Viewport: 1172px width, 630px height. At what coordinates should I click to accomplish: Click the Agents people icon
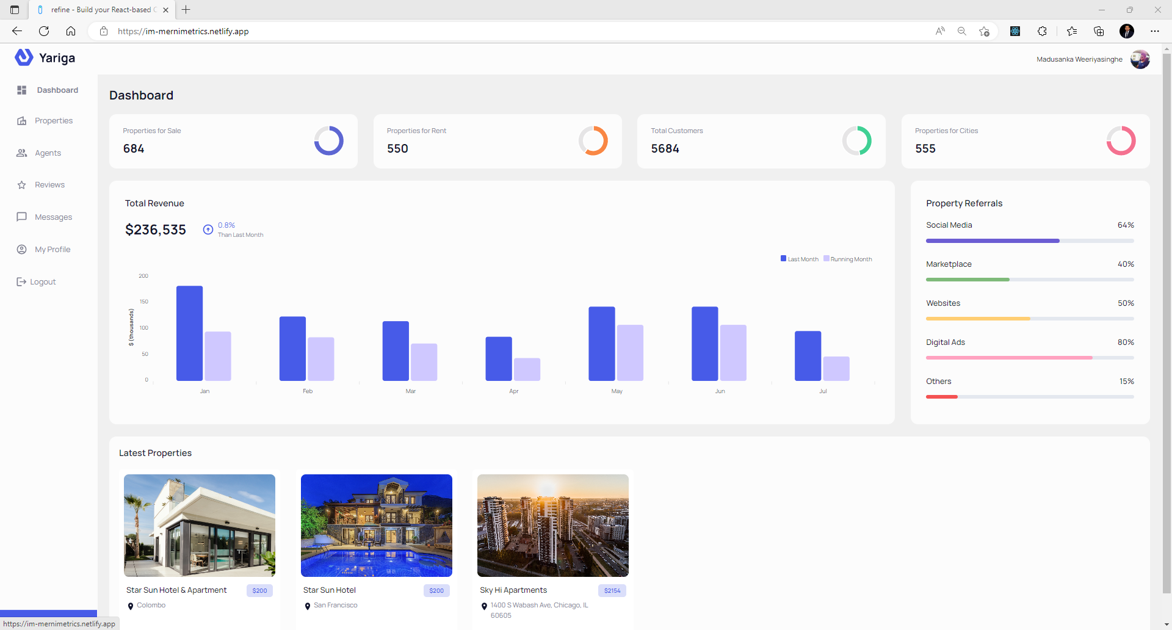point(22,153)
